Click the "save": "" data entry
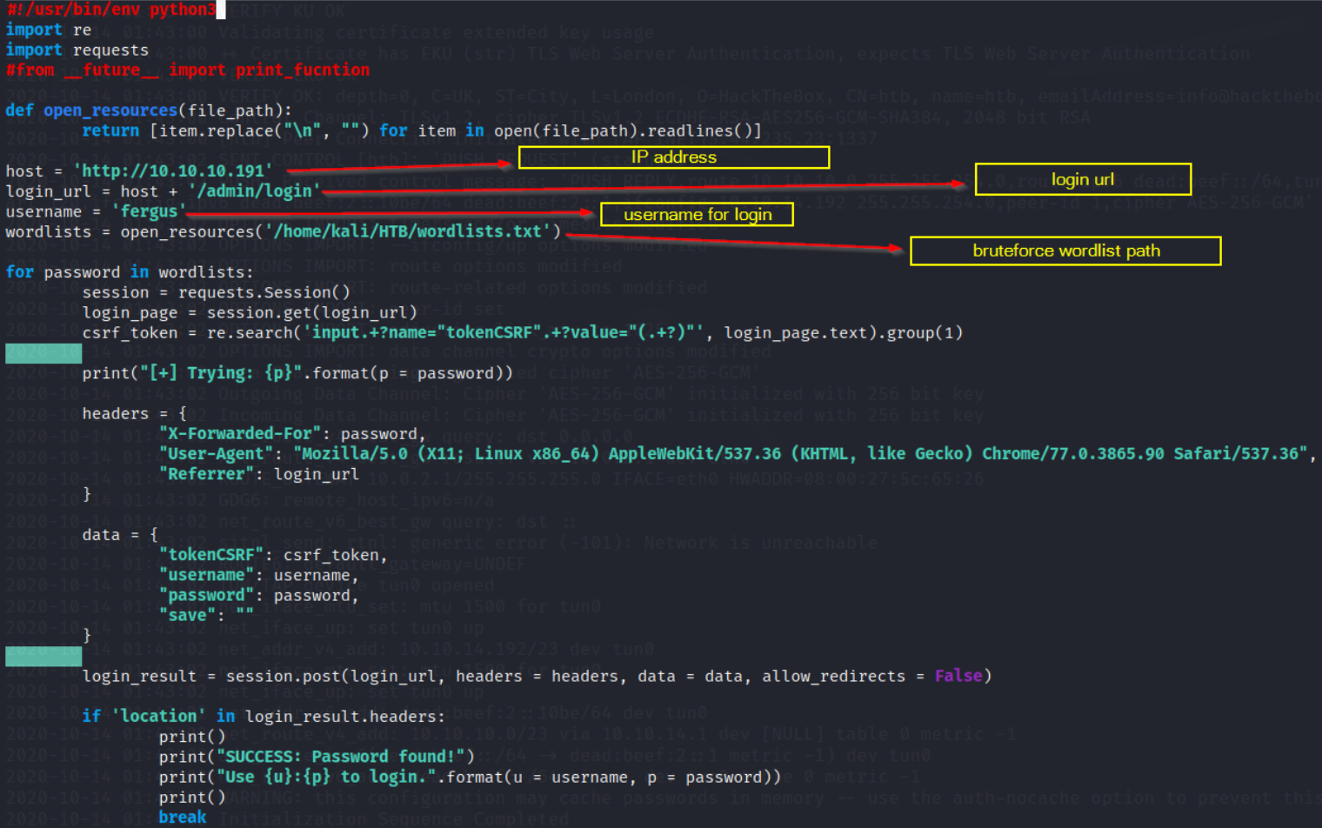The height and width of the screenshot is (828, 1322). point(206,615)
